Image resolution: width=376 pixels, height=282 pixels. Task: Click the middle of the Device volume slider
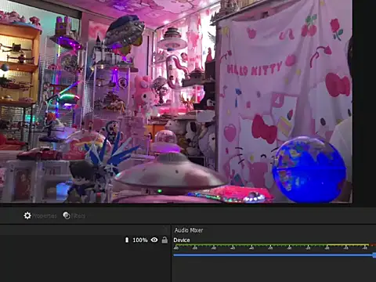tap(273, 255)
